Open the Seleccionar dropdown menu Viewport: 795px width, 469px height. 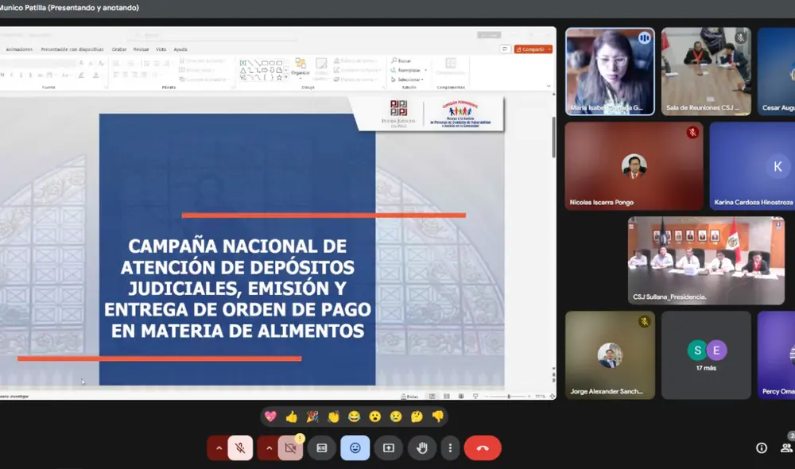[x=407, y=78]
